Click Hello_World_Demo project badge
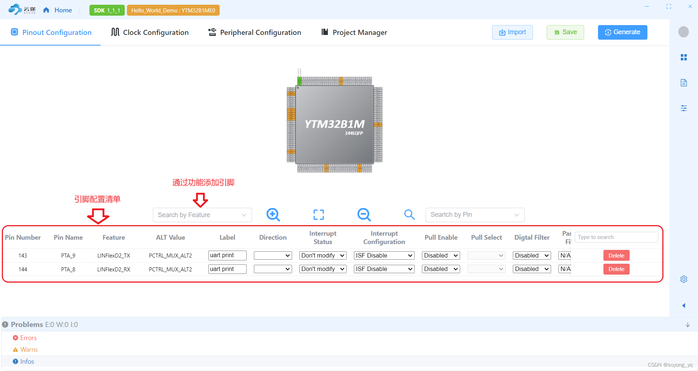The width and height of the screenshot is (698, 371). point(173,10)
